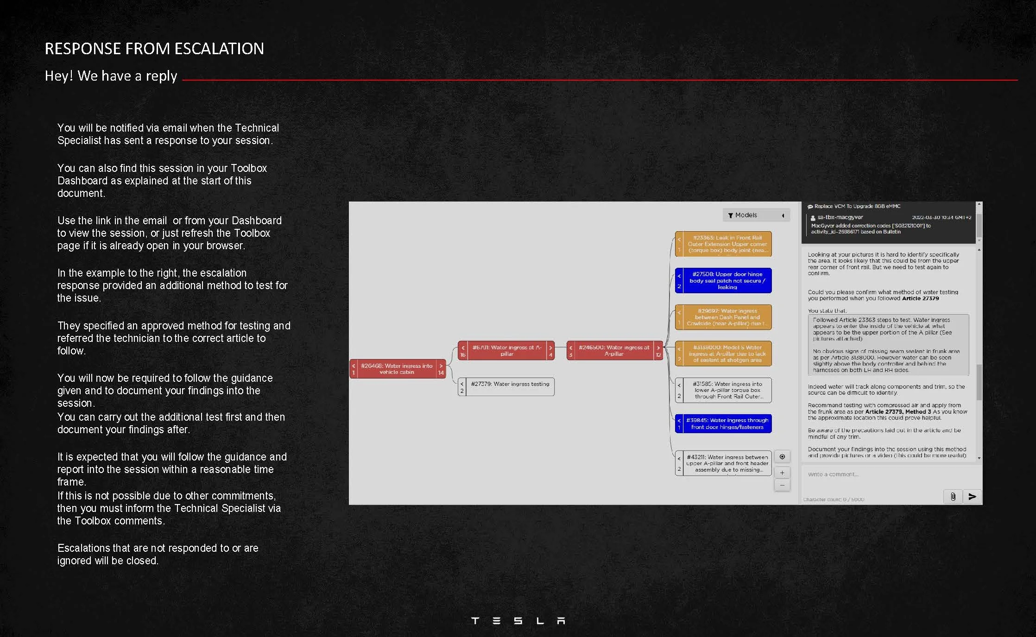Click the funnel filter icon beside Models

click(x=731, y=215)
